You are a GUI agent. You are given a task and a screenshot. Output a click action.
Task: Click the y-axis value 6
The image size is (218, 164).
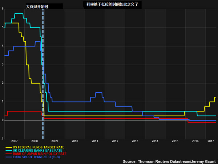coord(3,9)
